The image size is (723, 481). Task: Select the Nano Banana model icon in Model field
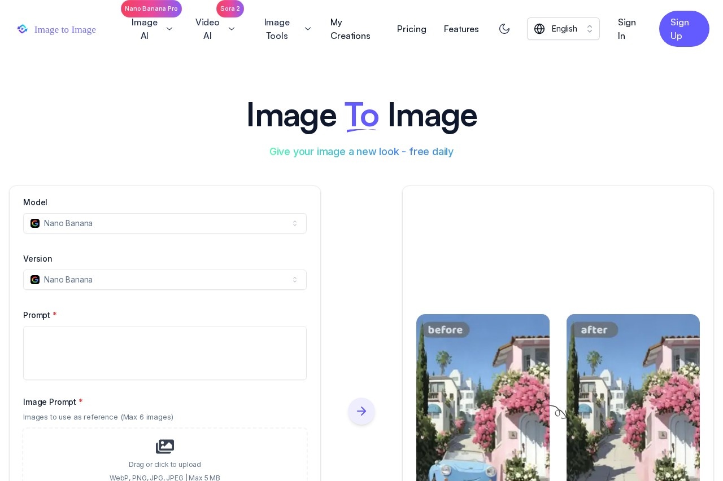pyautogui.click(x=35, y=223)
